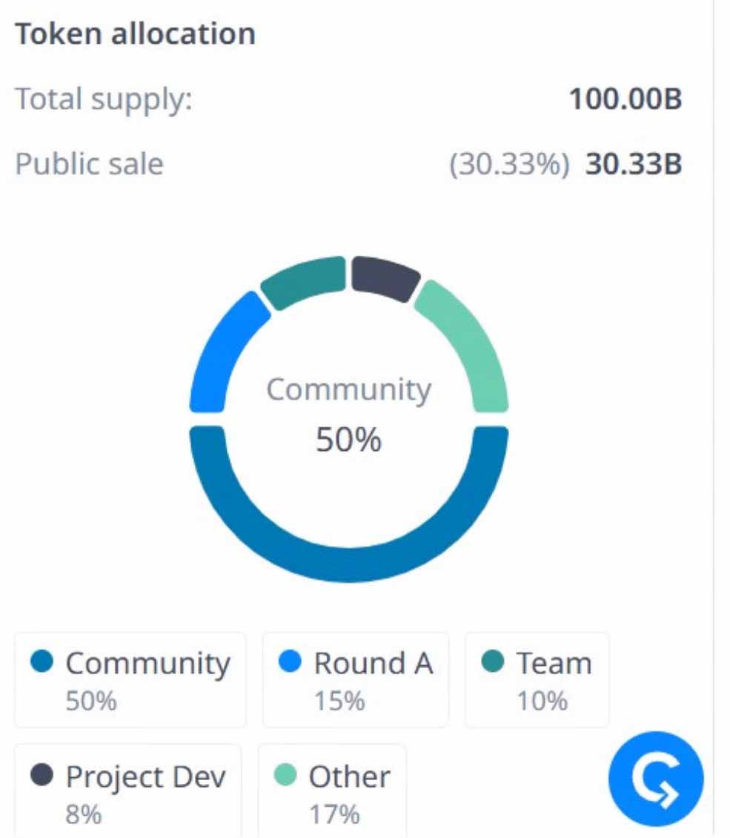Screen dimensions: 730x838
Task: Click the Community 50% label in donut center
Action: [x=349, y=415]
